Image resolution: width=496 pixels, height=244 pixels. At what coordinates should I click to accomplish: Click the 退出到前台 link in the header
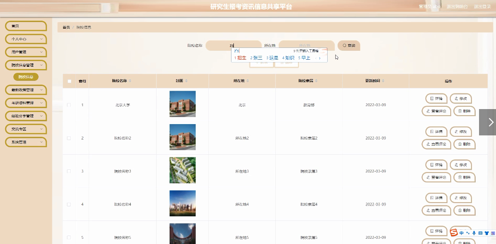[457, 6]
